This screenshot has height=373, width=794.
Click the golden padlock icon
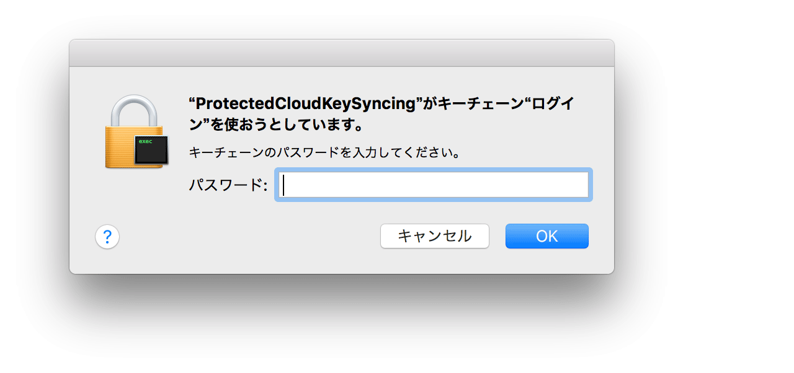pyautogui.click(x=136, y=131)
